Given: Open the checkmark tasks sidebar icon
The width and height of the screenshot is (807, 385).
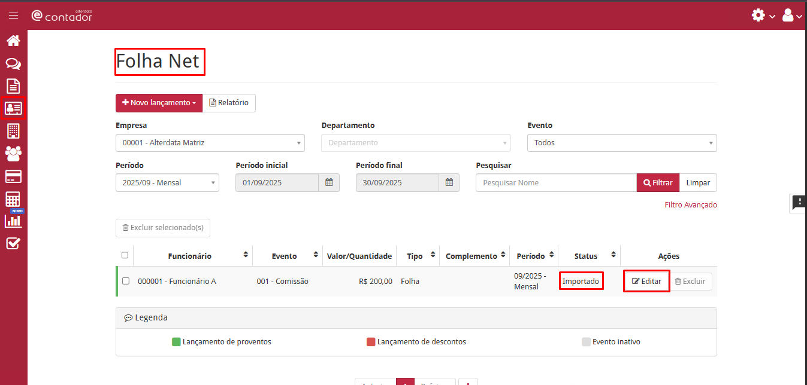Looking at the screenshot, I should click(x=13, y=243).
